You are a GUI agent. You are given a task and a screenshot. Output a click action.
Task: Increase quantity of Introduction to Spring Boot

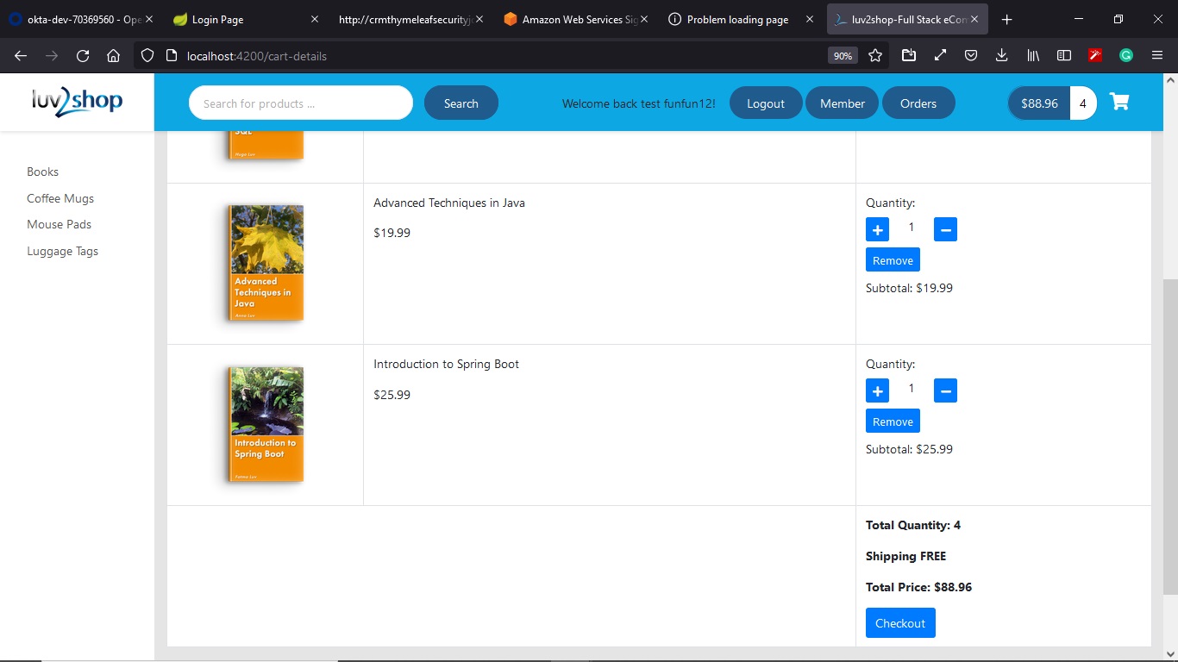tap(877, 390)
